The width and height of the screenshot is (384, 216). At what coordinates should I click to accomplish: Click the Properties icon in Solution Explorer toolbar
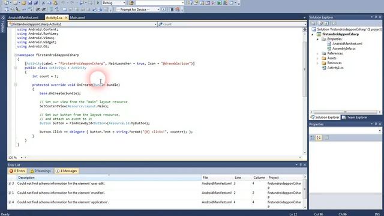click(x=313, y=23)
